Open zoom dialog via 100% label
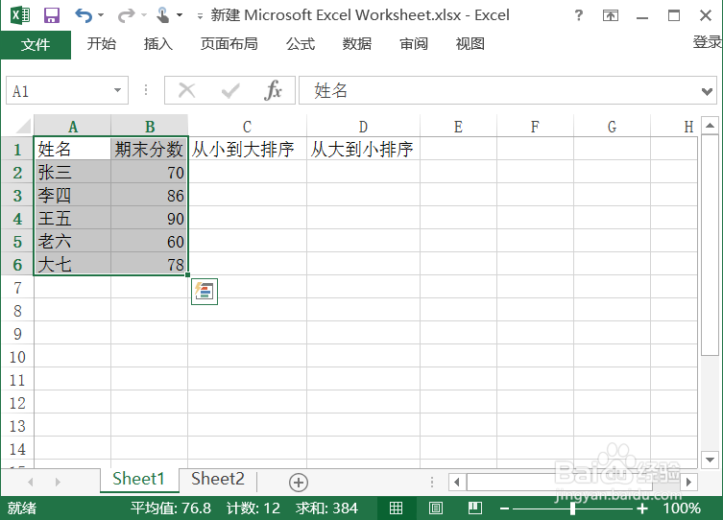The width and height of the screenshot is (723, 520). (x=682, y=508)
